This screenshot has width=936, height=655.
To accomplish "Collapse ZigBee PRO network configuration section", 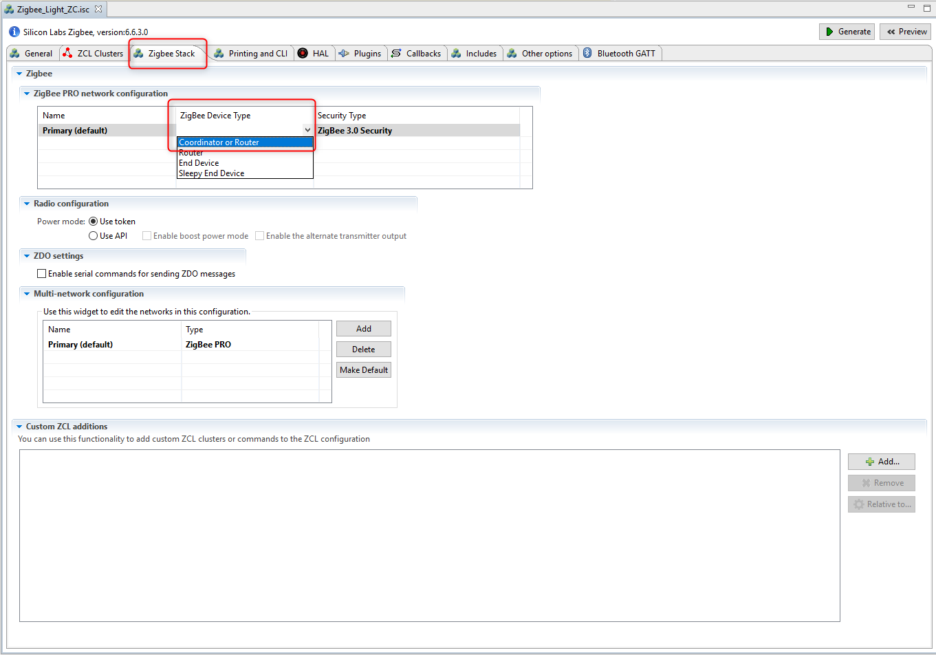I will click(x=27, y=94).
